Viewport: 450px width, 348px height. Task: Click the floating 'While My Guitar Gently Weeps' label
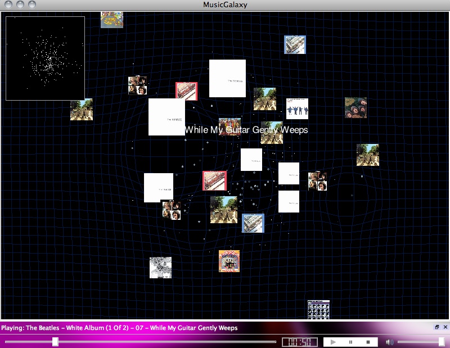pos(246,130)
